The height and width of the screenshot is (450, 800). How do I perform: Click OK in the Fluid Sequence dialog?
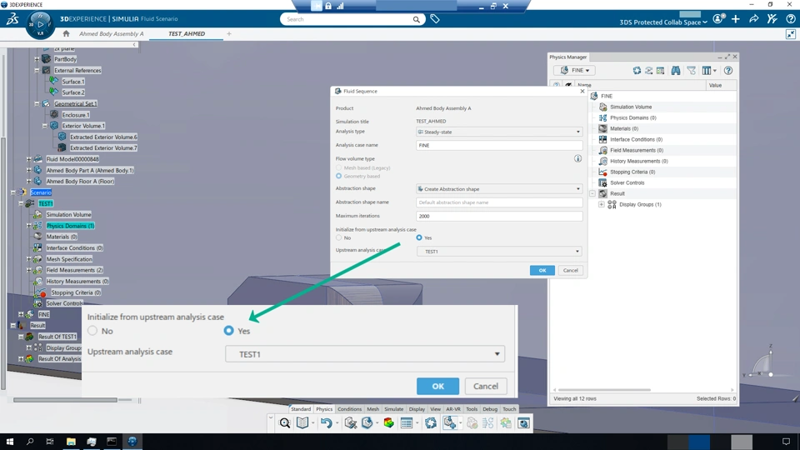tap(542, 270)
